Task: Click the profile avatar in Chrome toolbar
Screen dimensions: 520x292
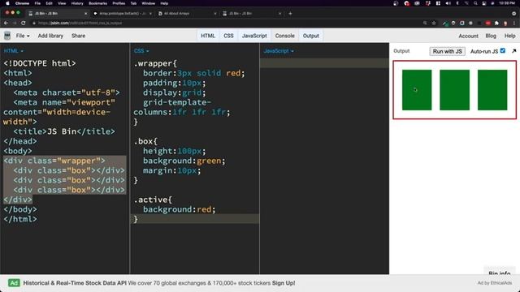Action: point(505,23)
